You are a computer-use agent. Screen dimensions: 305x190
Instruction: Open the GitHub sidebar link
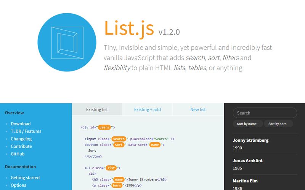pyautogui.click(x=18, y=154)
